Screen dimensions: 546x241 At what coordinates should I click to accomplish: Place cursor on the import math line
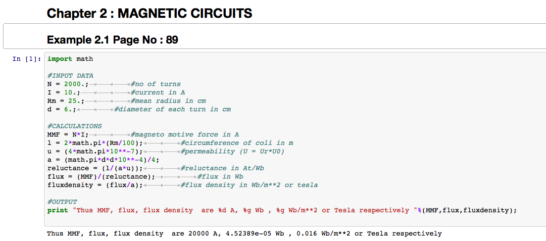(x=70, y=59)
